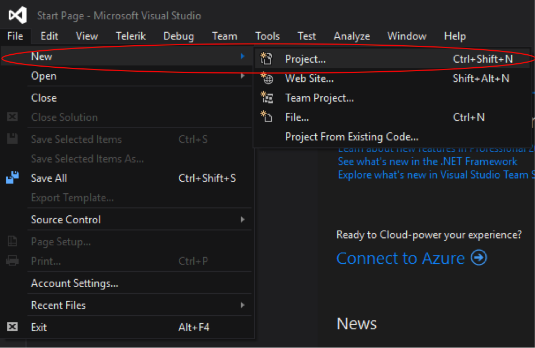Click the Visual Studio logo icon
Screen dimensions: 535x348
click(18, 15)
